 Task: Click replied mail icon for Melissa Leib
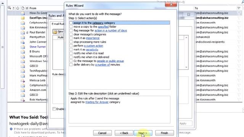click(x=23, y=80)
